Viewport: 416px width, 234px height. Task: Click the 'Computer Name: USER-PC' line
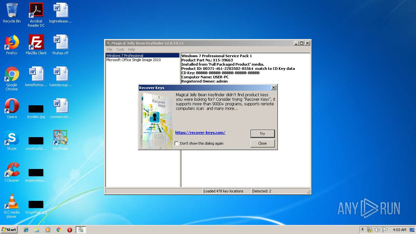(x=205, y=77)
